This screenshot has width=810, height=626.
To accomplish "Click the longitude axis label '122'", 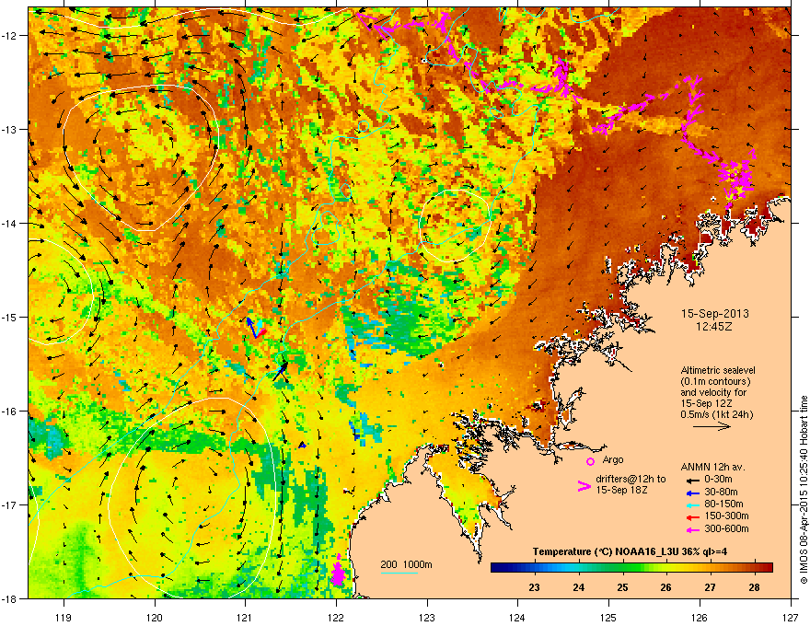I will click(336, 617).
